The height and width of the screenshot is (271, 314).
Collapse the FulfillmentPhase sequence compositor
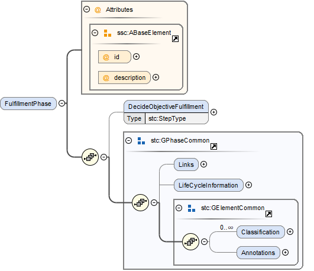(x=103, y=157)
